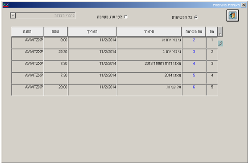This screenshot has width=249, height=164.
Task: Click the time cell 22:30
Action: (x=56, y=55)
